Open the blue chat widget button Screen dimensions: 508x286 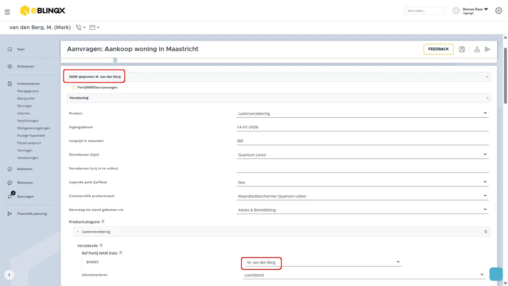point(496,274)
